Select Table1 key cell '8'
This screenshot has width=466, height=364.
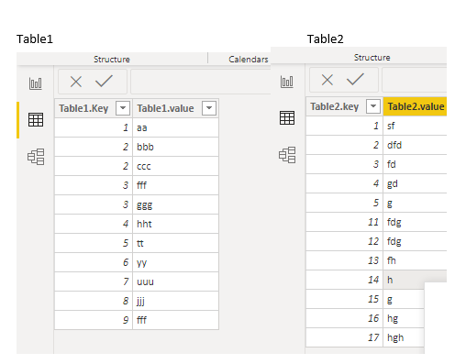94,301
